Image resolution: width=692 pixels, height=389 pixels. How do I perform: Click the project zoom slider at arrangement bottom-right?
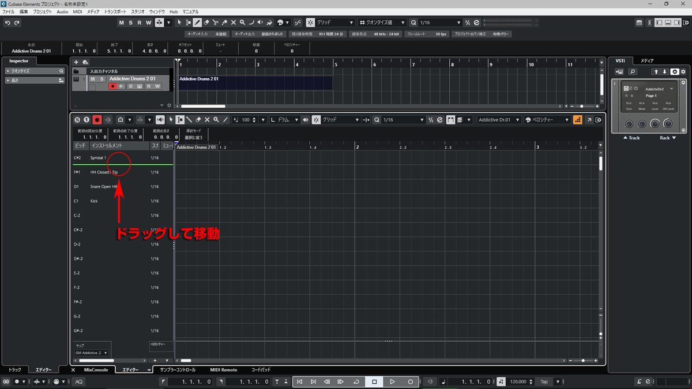(582, 107)
